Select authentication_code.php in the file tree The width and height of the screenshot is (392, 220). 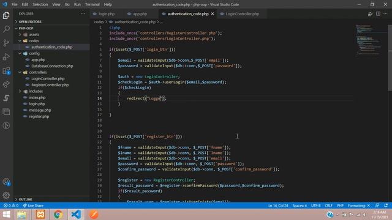coord(51,47)
